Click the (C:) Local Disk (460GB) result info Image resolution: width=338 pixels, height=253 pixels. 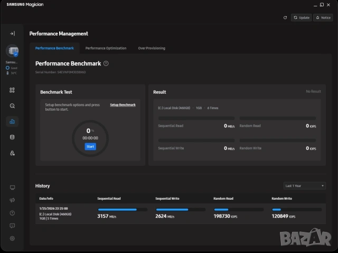(174, 108)
